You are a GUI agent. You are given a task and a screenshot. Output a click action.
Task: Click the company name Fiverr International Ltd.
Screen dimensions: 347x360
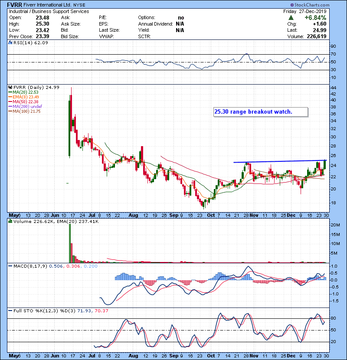(x=47, y=5)
